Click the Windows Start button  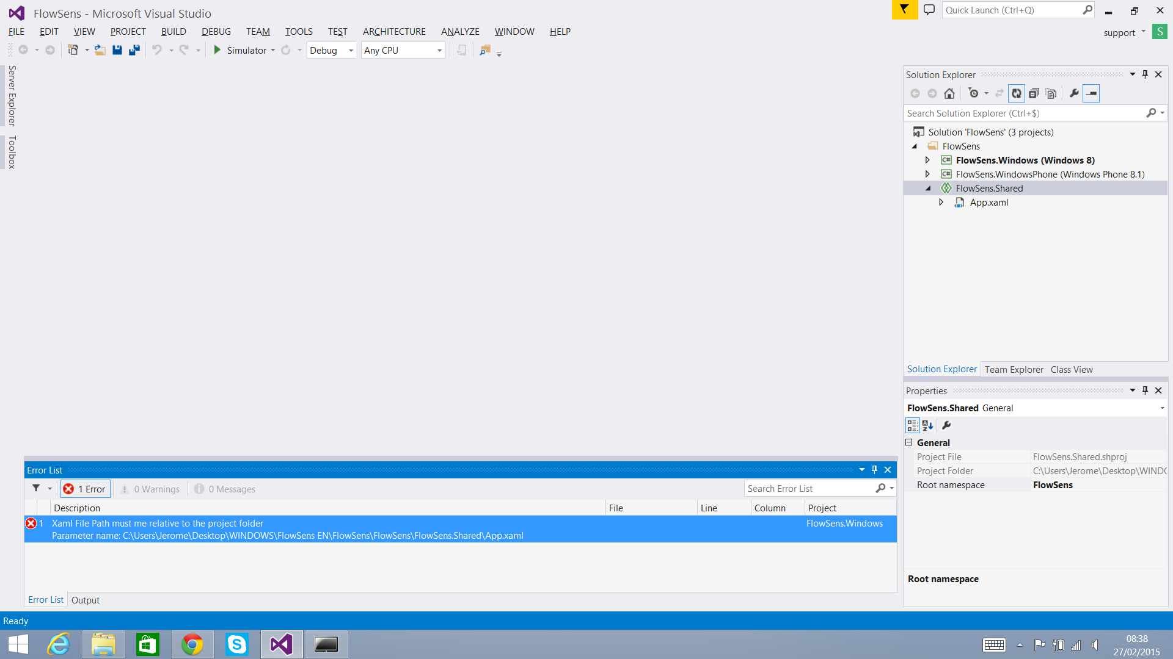pos(18,644)
